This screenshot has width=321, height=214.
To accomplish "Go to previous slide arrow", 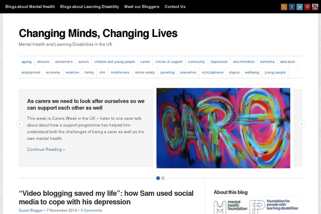I will tap(20, 124).
